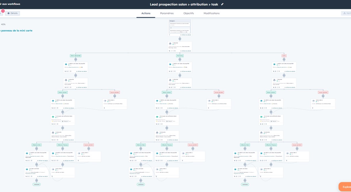This screenshot has height=192, width=351.
Task: Add action under Demo demandée label
Action: pos(76,59)
